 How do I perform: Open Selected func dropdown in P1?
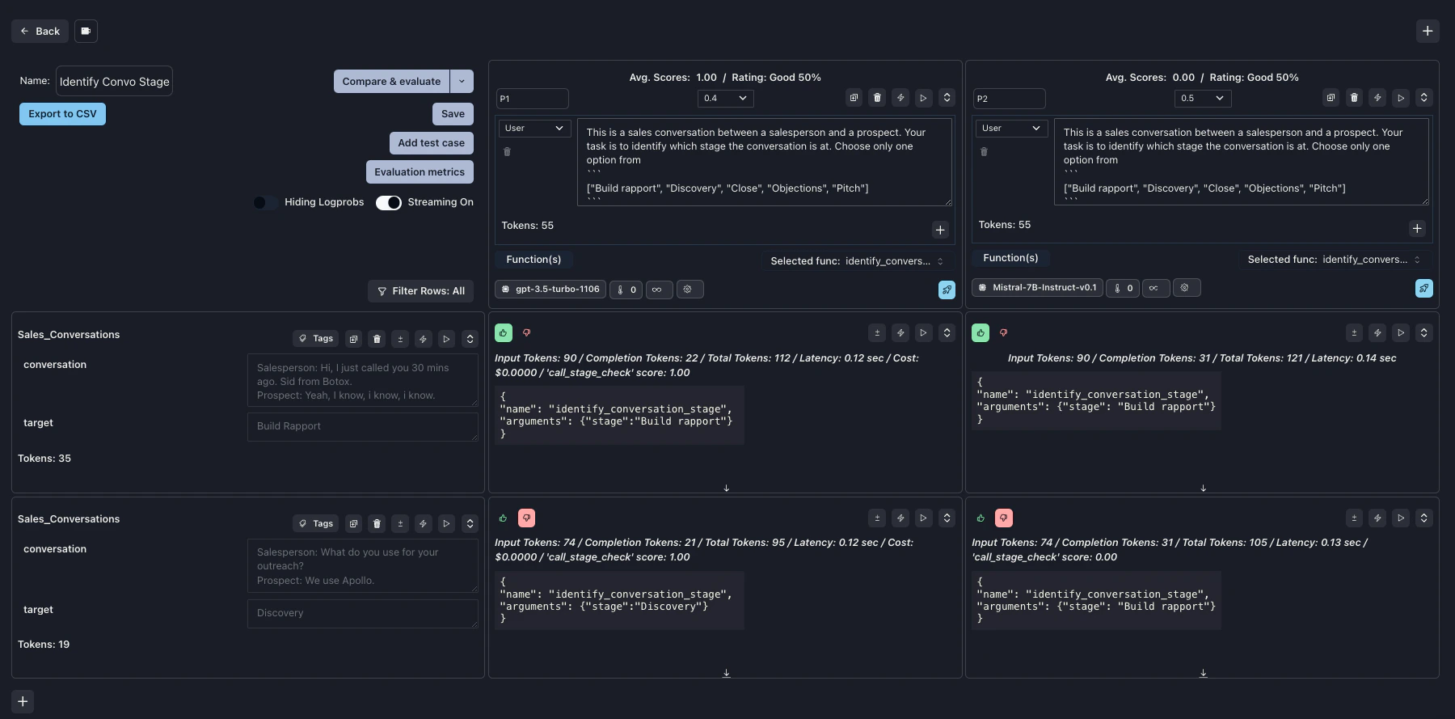tap(857, 261)
